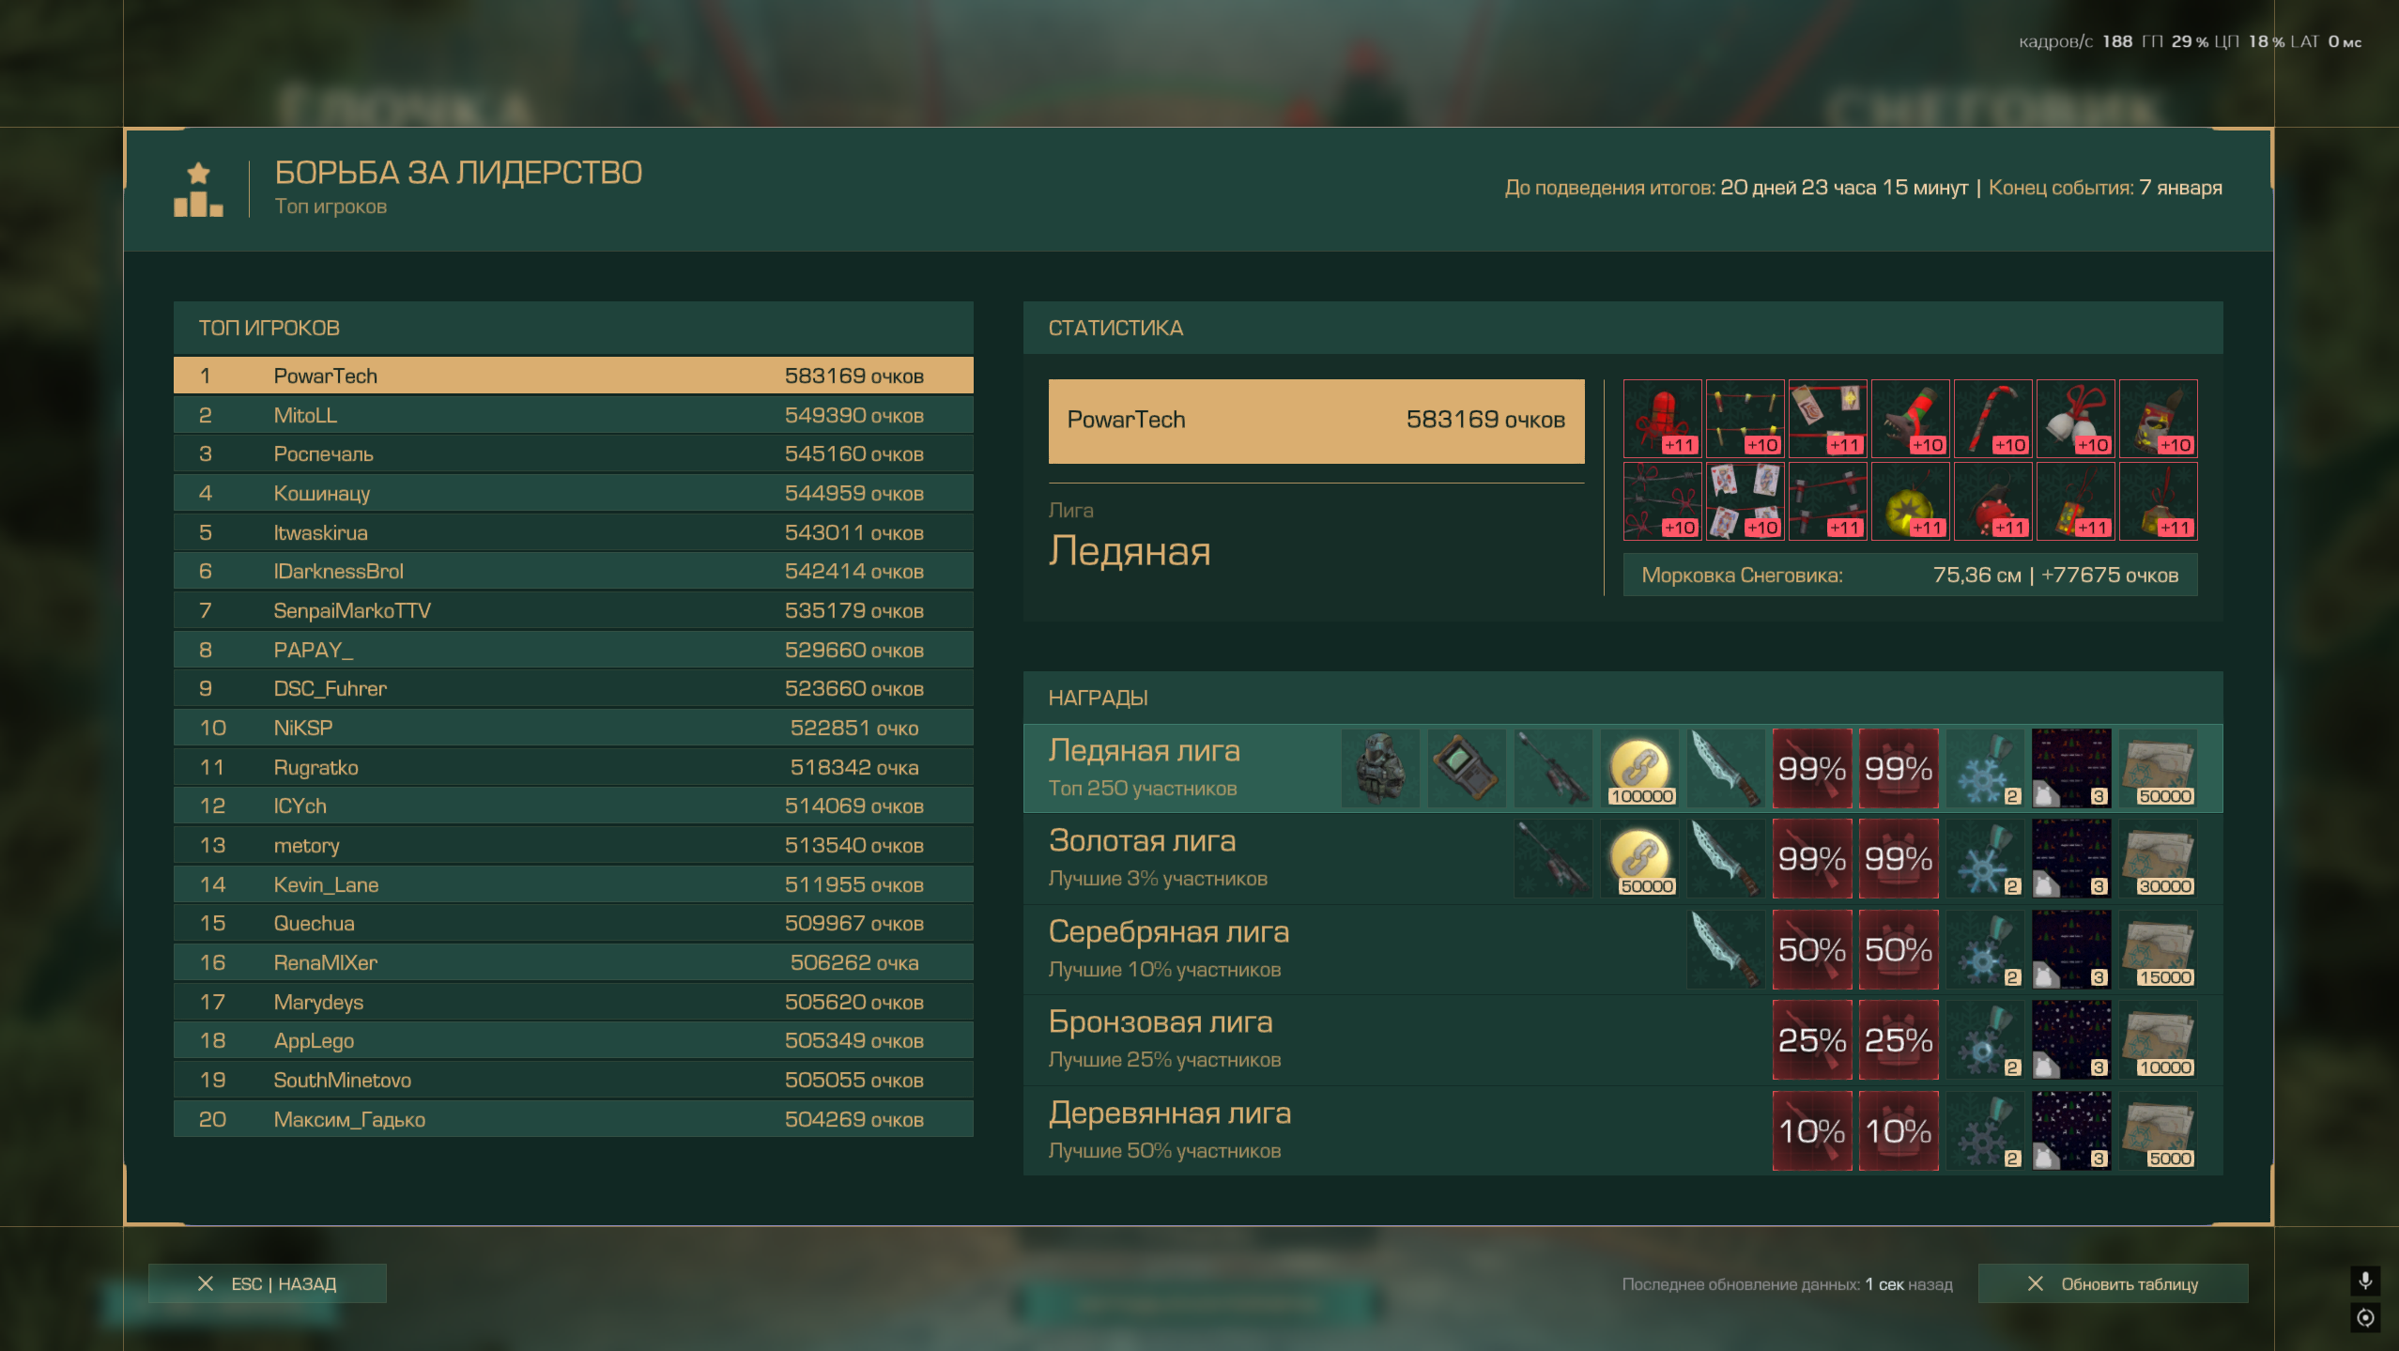The height and width of the screenshot is (1351, 2399).
Task: Click the candy cane decoration icon
Action: tap(1992, 419)
